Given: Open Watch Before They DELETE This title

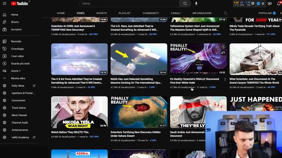Looking at the screenshot, I should pos(70,132).
